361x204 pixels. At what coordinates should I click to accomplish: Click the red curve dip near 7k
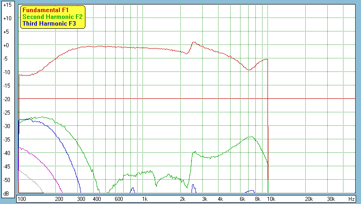249,70
